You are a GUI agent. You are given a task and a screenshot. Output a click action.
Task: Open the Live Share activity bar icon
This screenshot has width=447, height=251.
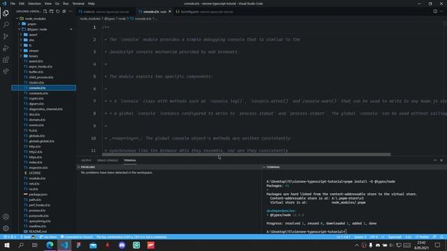(6, 71)
